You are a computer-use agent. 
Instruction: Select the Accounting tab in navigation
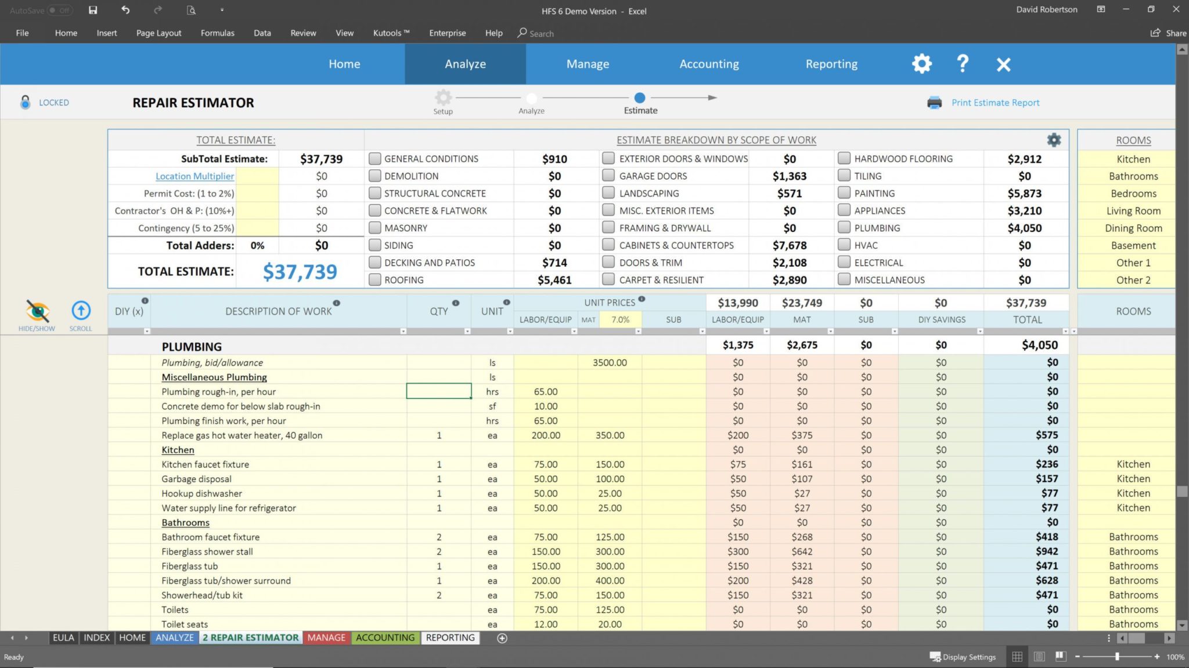(x=709, y=64)
